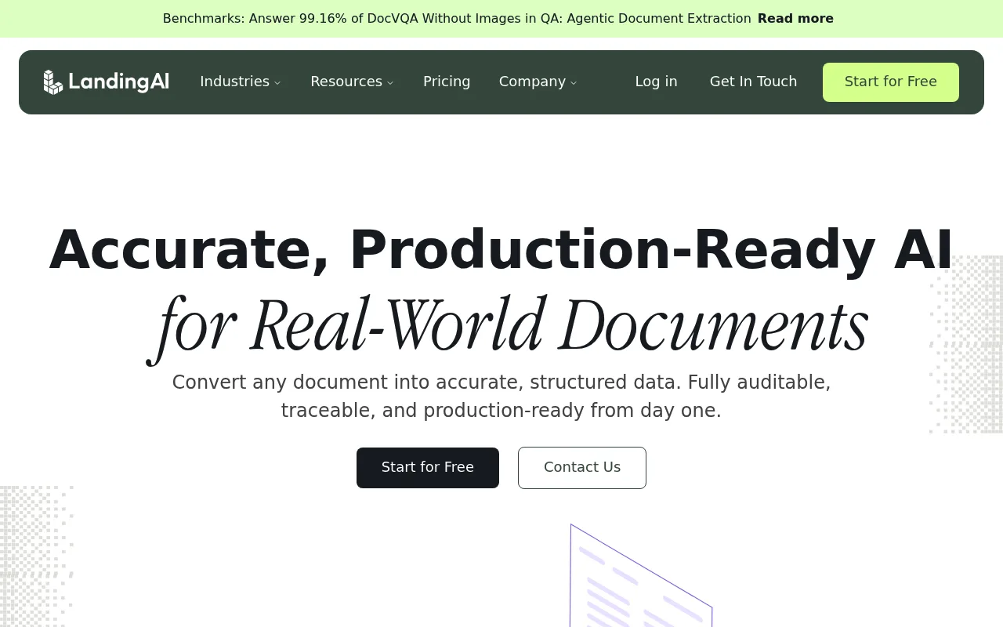The width and height of the screenshot is (1003, 627).
Task: Open the Industries menu
Action: (x=240, y=82)
